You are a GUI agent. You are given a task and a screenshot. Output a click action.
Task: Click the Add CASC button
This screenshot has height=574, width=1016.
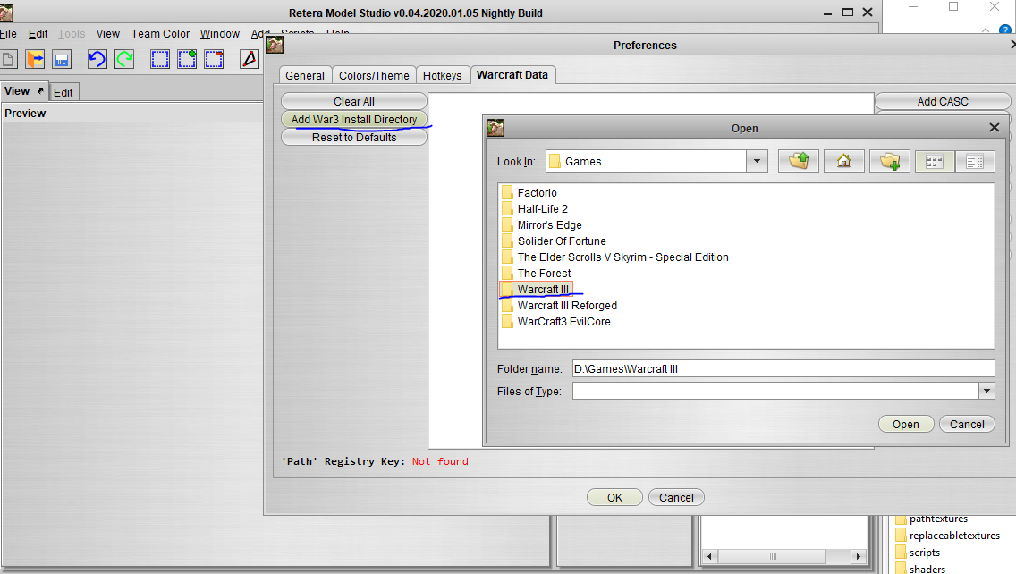pos(943,102)
